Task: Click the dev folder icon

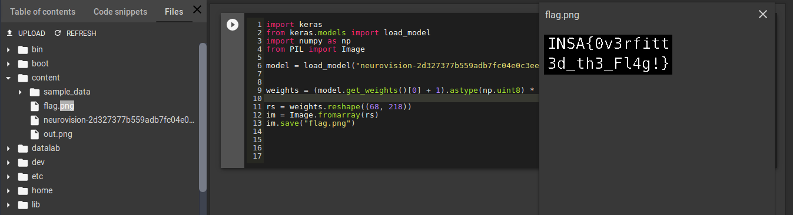Action: 23,163
